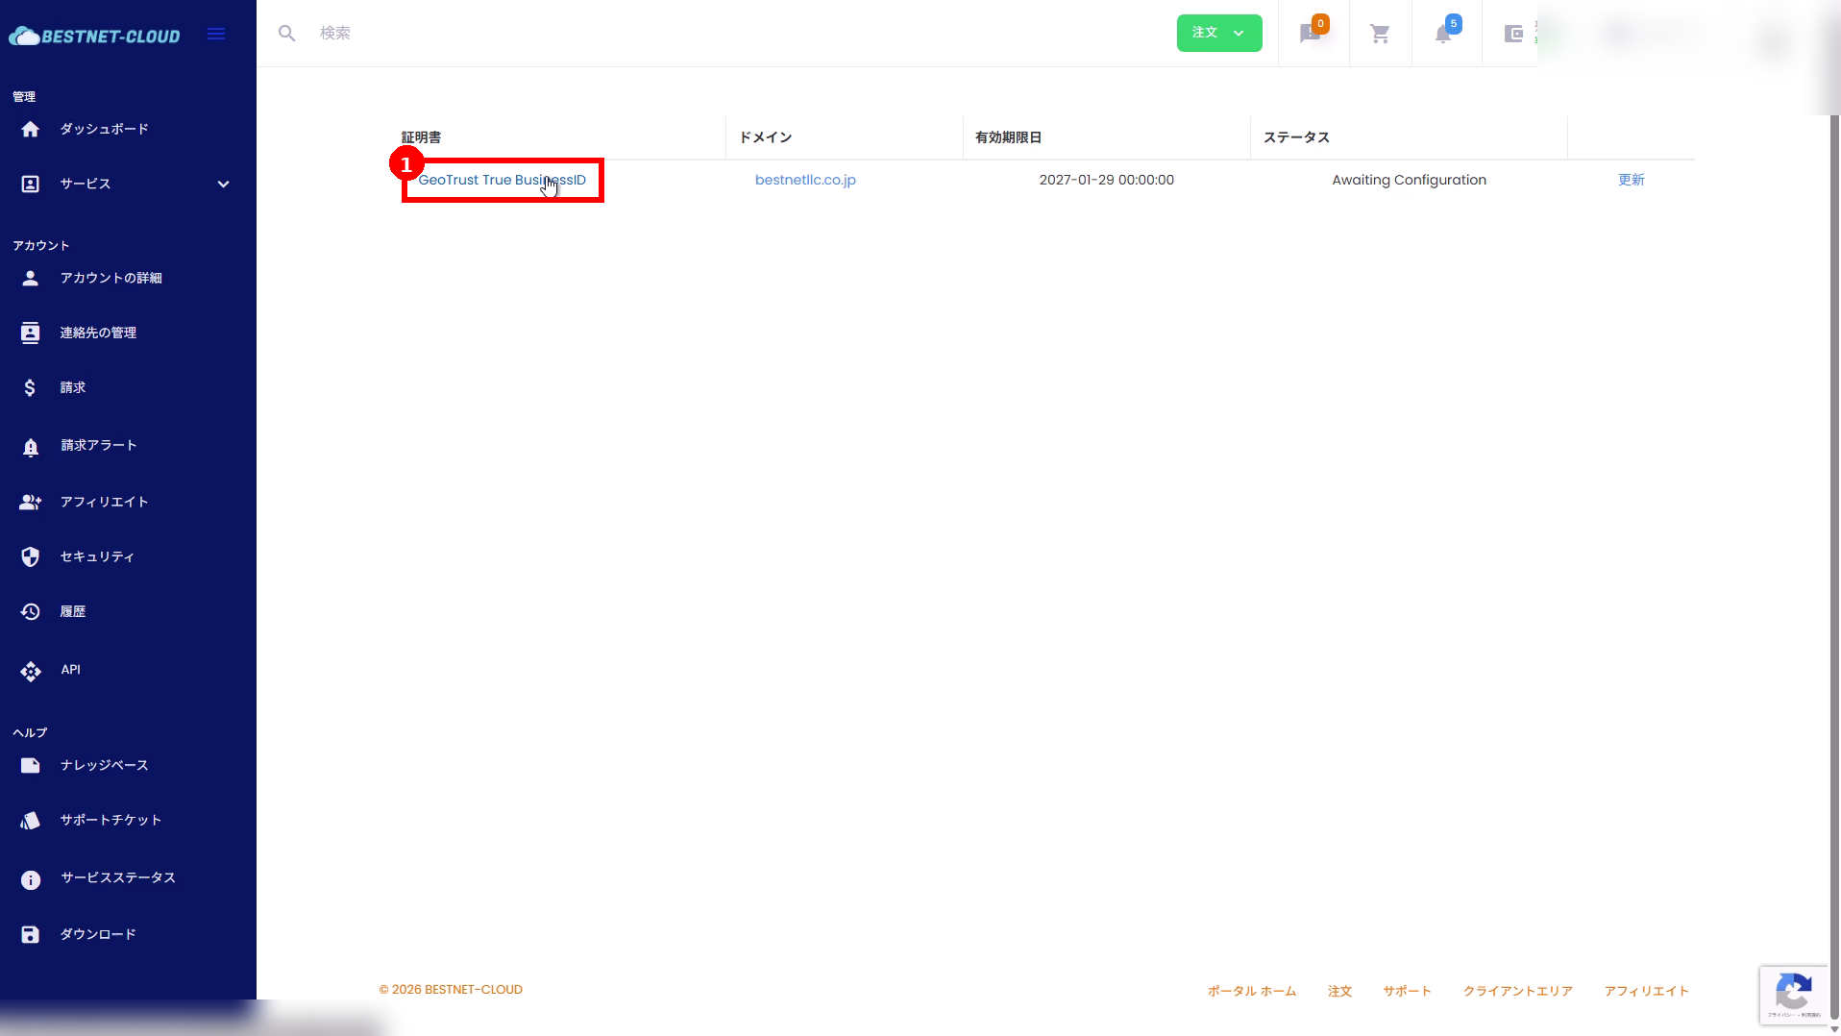Open the notifications bell icon
Screen dimensions: 1841x1036
click(x=1442, y=35)
